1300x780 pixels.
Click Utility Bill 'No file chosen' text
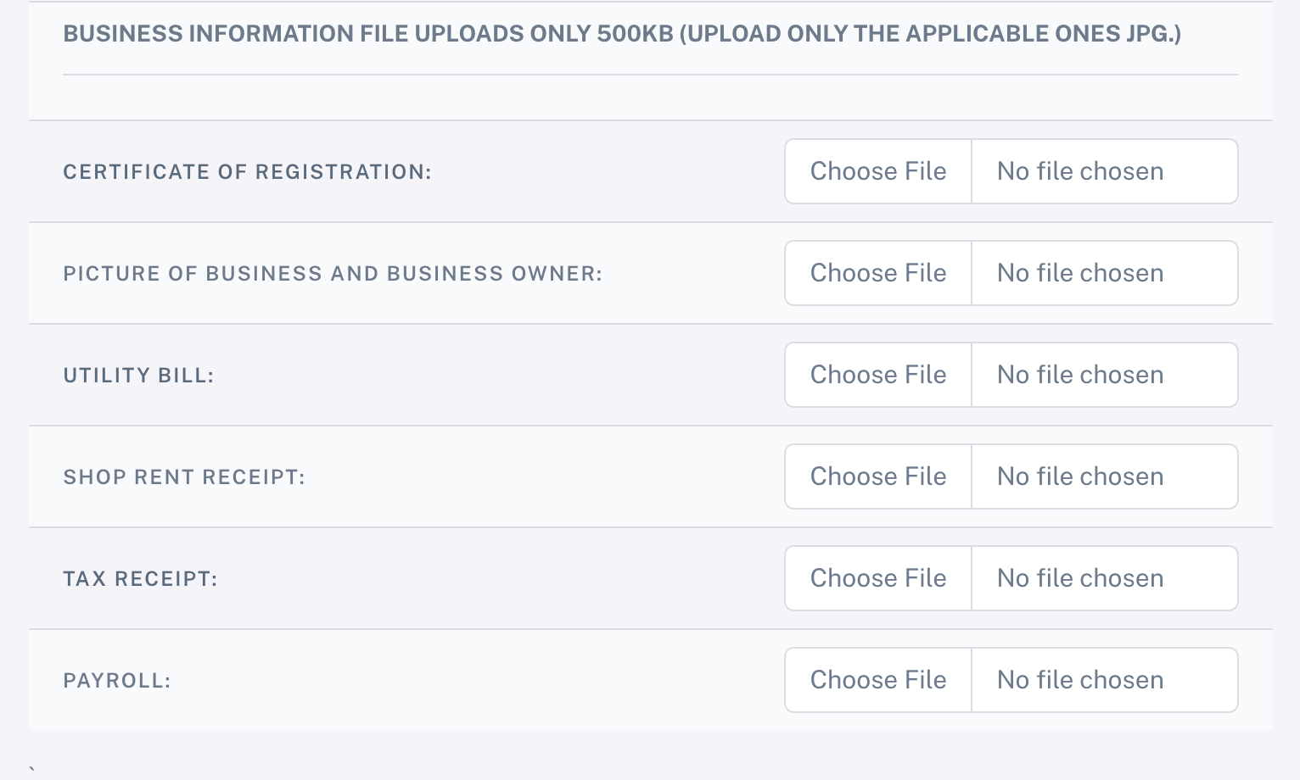pyautogui.click(x=1080, y=375)
